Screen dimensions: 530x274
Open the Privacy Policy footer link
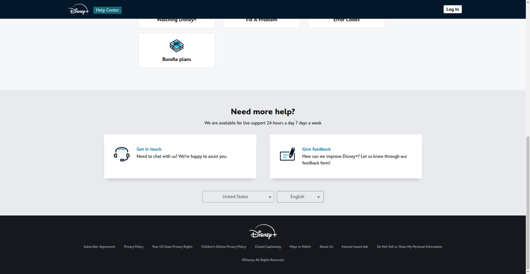pyautogui.click(x=134, y=247)
